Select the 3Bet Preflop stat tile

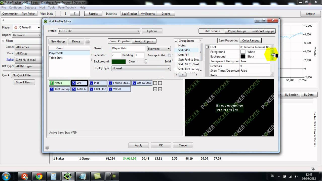[x=60, y=89]
